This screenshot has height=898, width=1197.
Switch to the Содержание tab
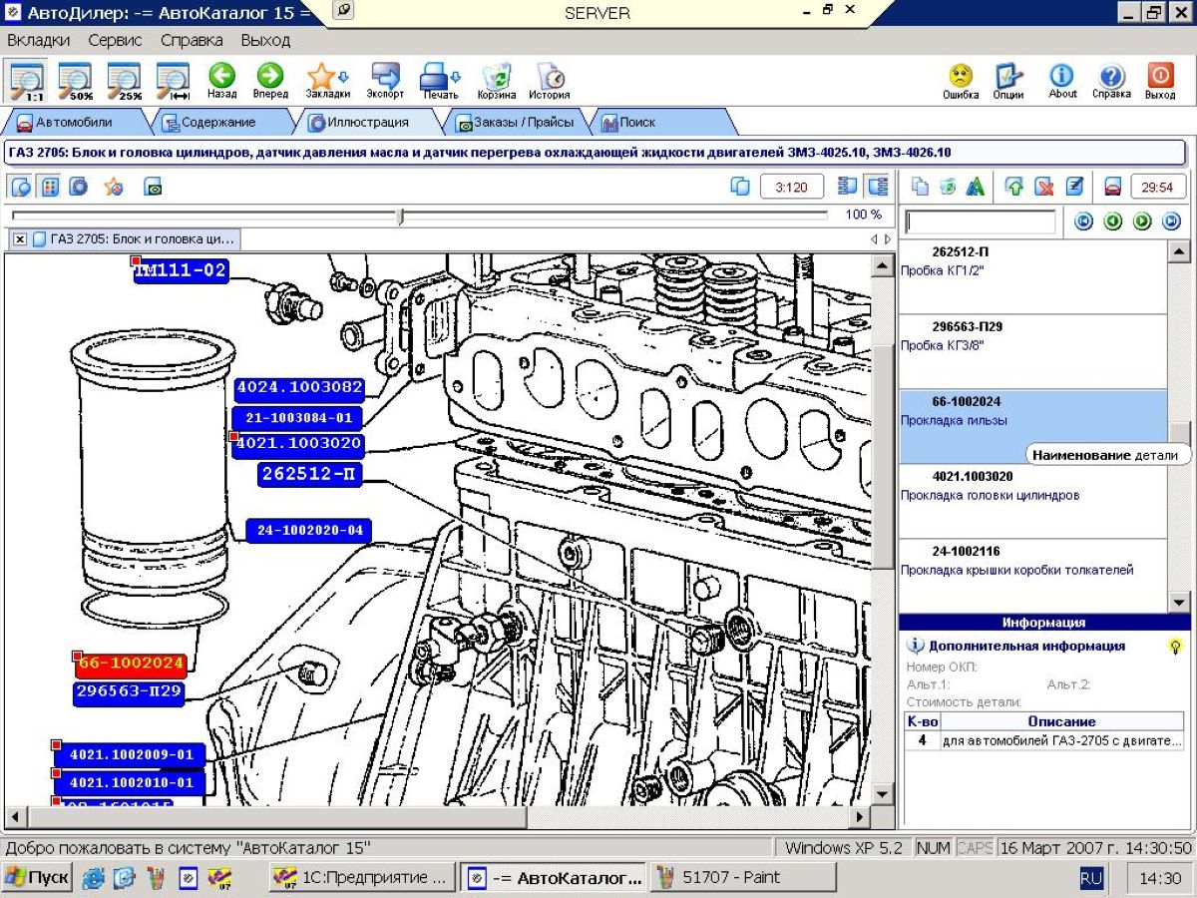(x=217, y=123)
